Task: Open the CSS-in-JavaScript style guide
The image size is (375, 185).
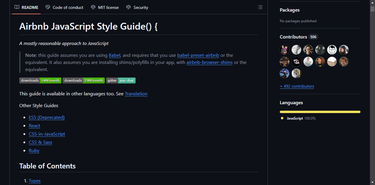Action: click(47, 134)
